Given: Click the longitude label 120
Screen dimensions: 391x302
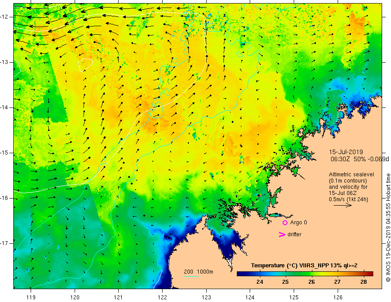Looking at the screenshot, I should coord(75,297).
